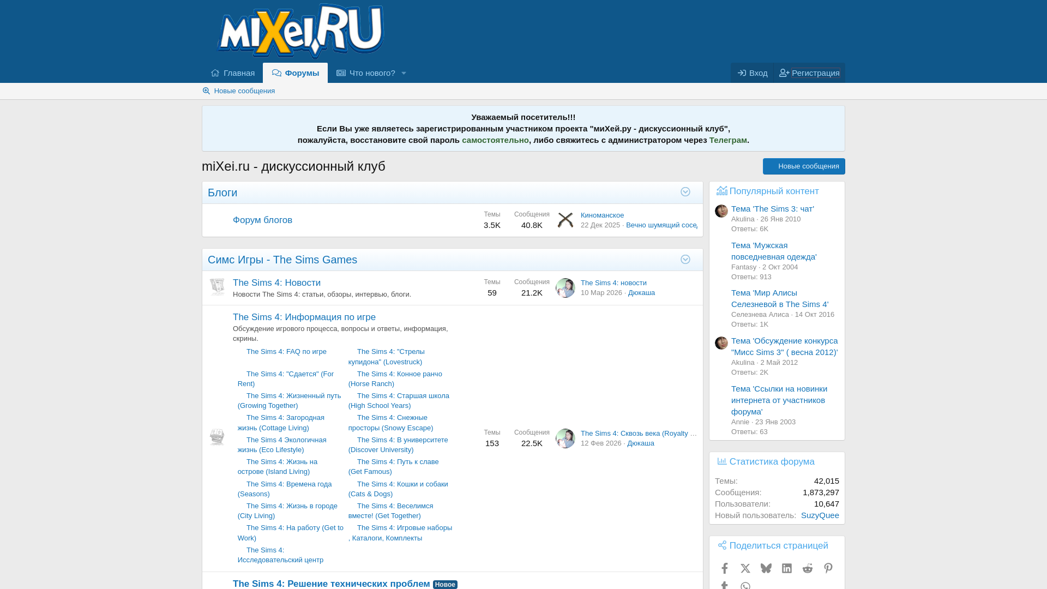Share the page on Facebook
1047x589 pixels.
tap(725, 568)
